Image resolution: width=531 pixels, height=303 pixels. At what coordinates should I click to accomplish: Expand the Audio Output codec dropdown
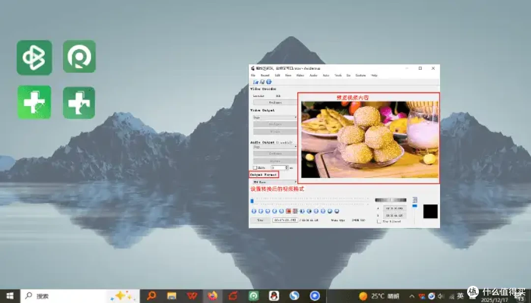point(275,147)
